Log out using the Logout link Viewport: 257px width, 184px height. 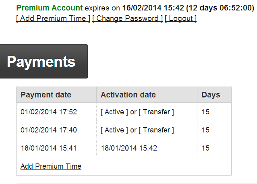180,18
